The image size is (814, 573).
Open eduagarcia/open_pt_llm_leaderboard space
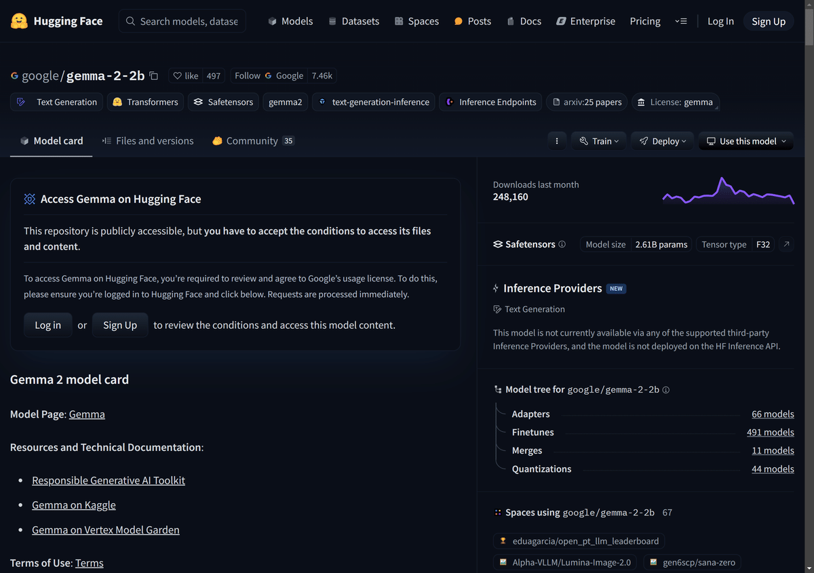point(579,540)
